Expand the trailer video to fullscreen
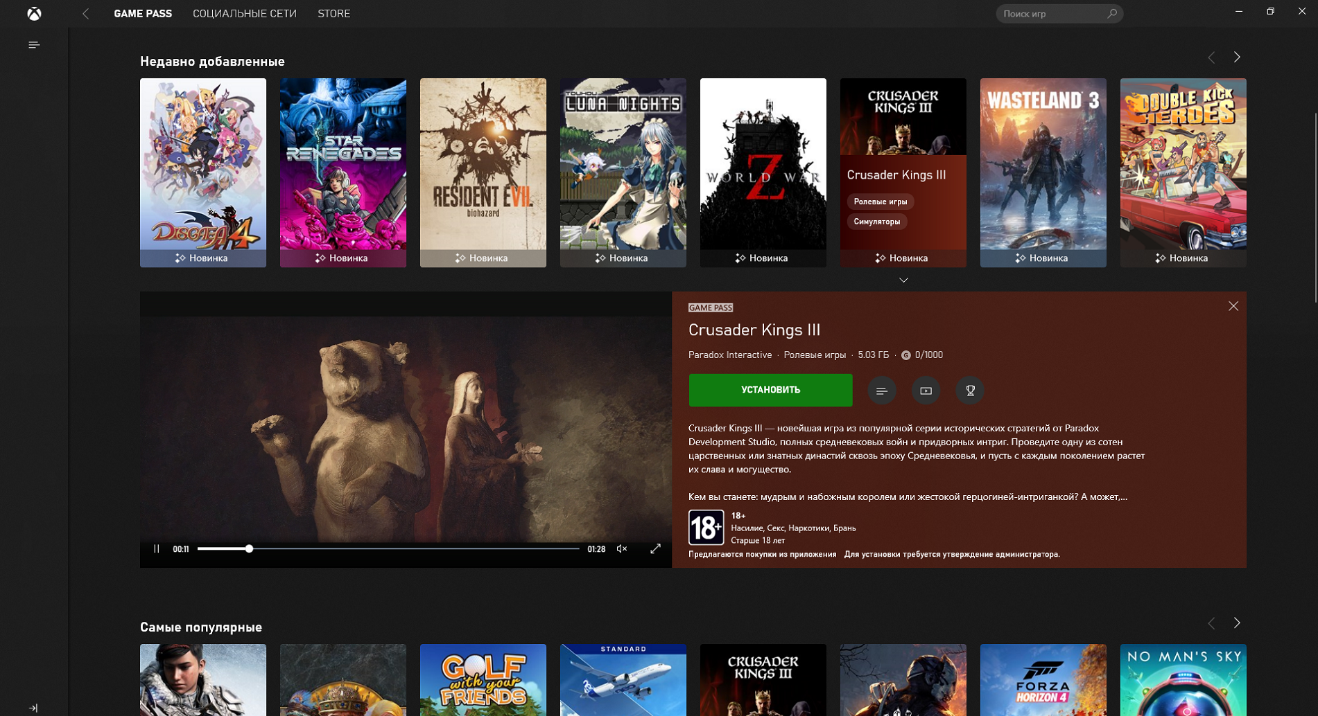 pos(655,548)
